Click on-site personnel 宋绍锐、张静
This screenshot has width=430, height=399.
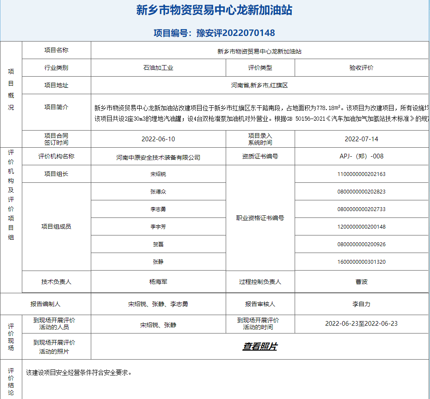158,325
